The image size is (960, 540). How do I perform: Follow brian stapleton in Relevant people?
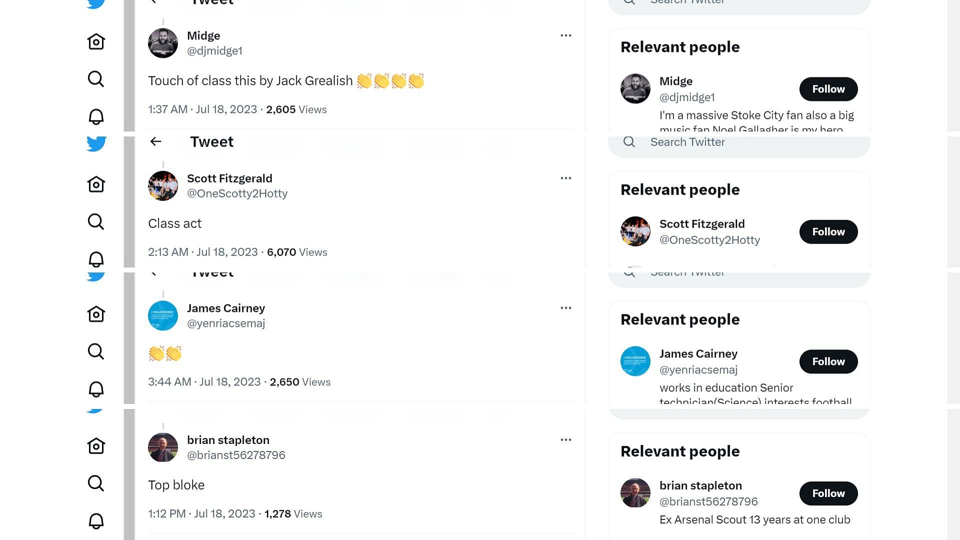[x=828, y=493]
